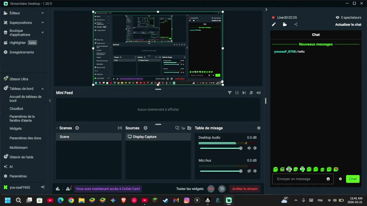The height and width of the screenshot is (206, 367).
Task: Click the Sources guest camera icon
Action: pos(183,128)
